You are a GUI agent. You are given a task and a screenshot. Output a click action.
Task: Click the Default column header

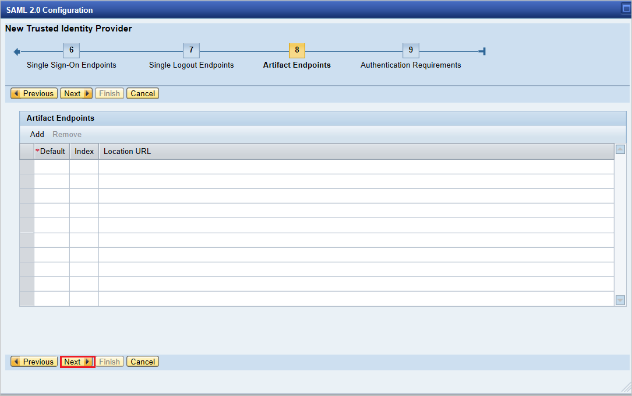[x=52, y=151]
